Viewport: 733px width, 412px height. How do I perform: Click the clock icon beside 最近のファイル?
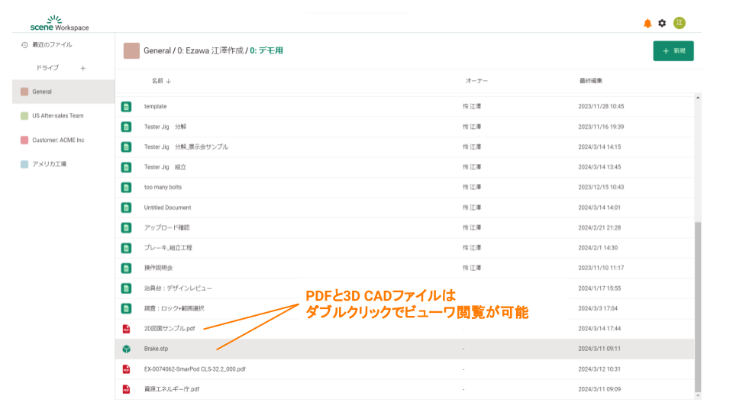24,45
